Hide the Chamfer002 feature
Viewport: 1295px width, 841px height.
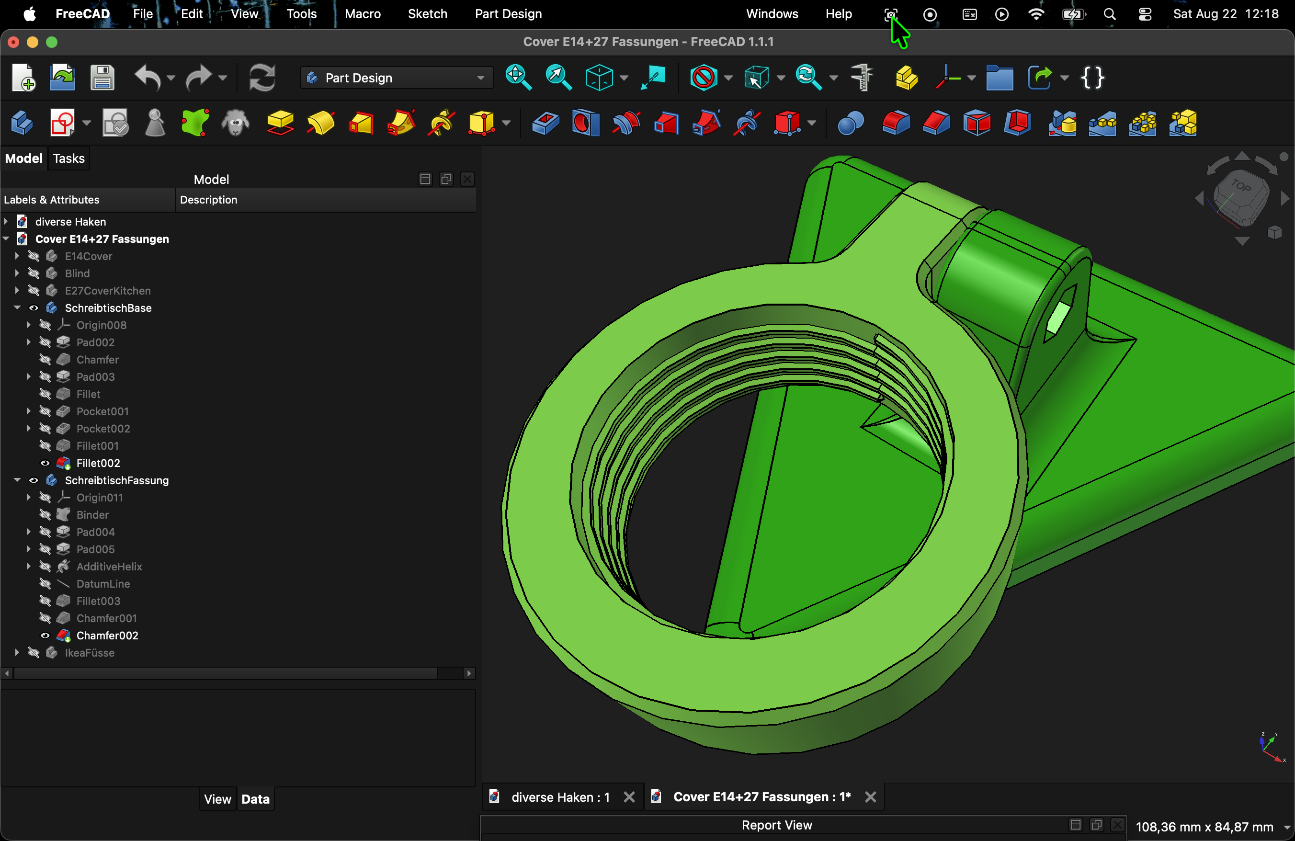pos(45,636)
